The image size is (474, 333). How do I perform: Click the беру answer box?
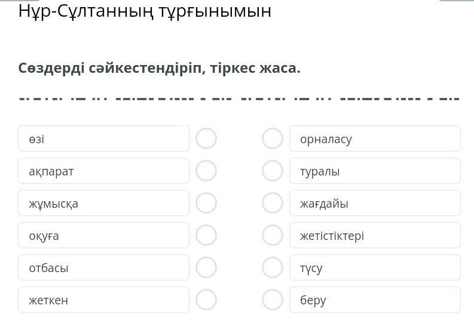coord(375,300)
